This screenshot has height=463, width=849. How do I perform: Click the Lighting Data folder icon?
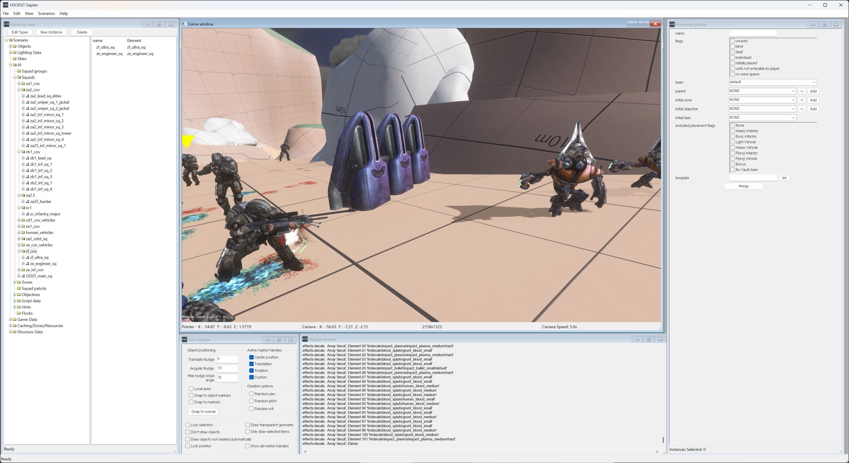[15, 53]
